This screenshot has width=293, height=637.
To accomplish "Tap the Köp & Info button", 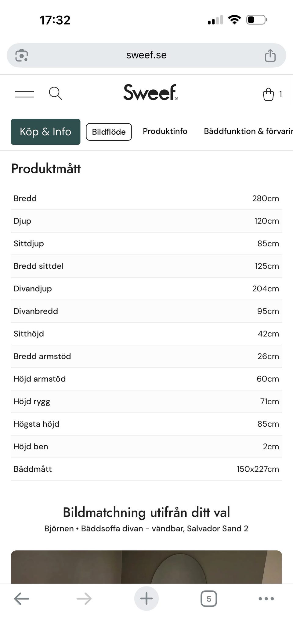I will click(x=45, y=132).
